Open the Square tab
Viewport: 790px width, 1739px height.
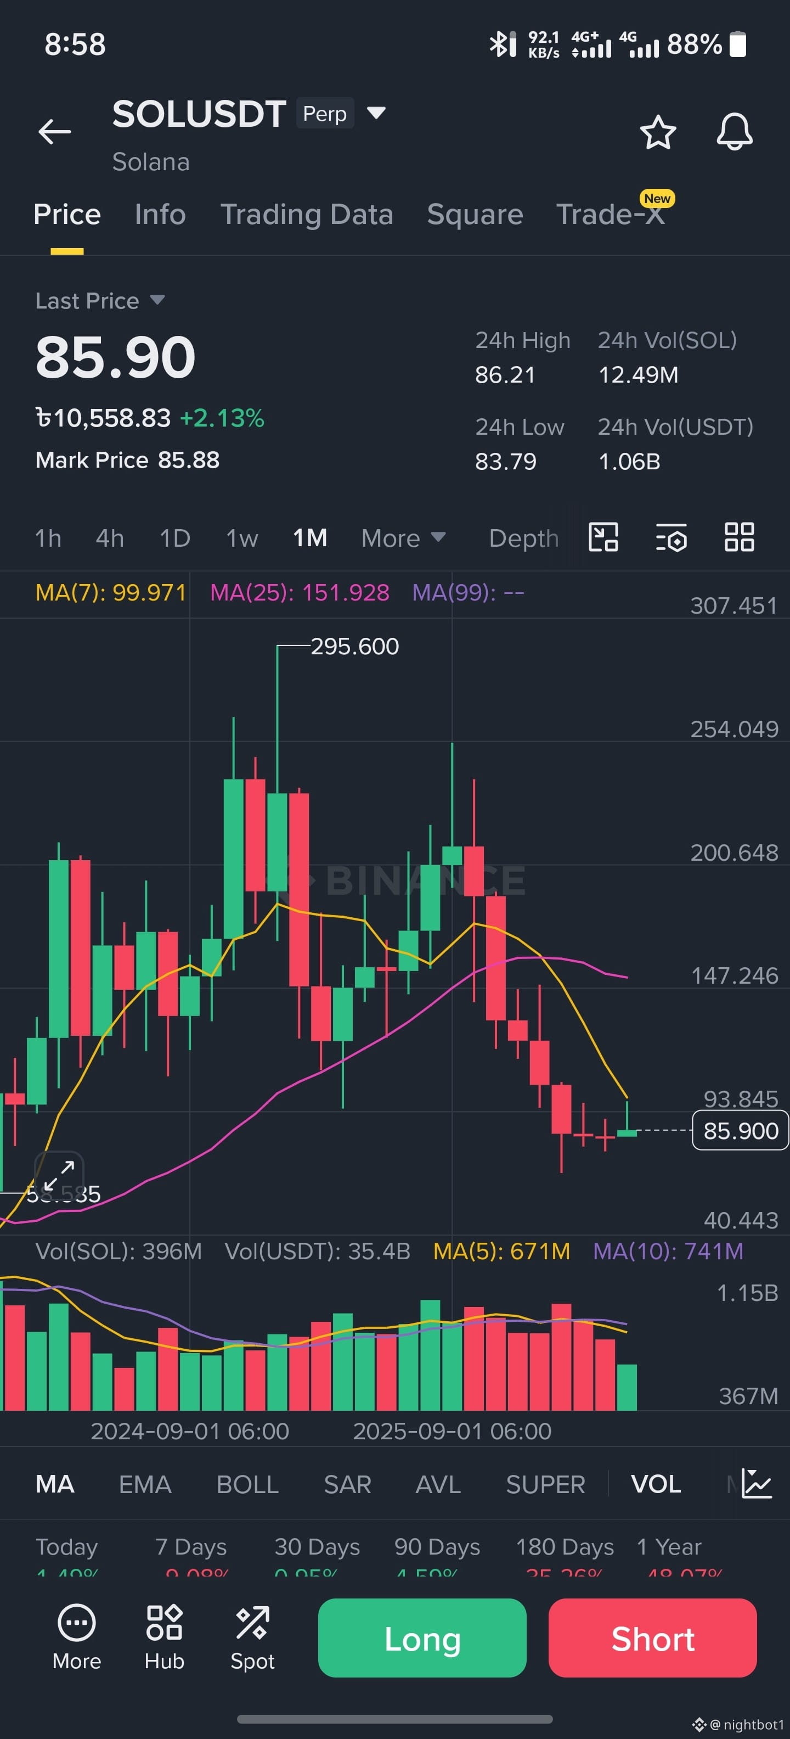tap(475, 214)
